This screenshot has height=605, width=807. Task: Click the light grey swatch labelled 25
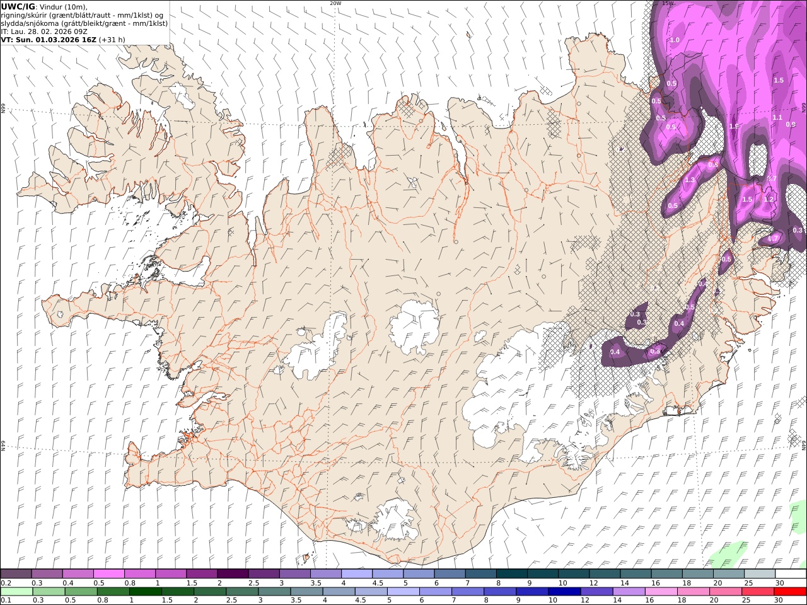coord(760,574)
